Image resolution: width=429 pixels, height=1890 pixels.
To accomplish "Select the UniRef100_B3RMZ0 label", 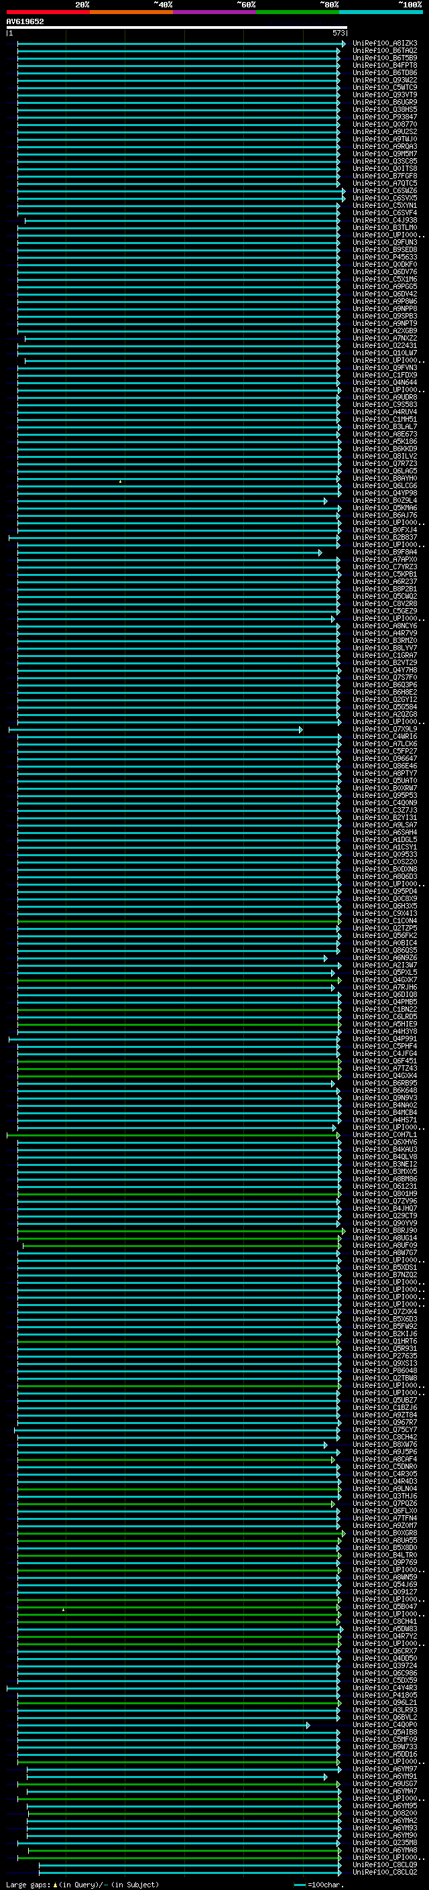I will (x=385, y=640).
